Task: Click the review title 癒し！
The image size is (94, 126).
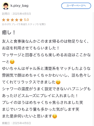Action: [9, 33]
